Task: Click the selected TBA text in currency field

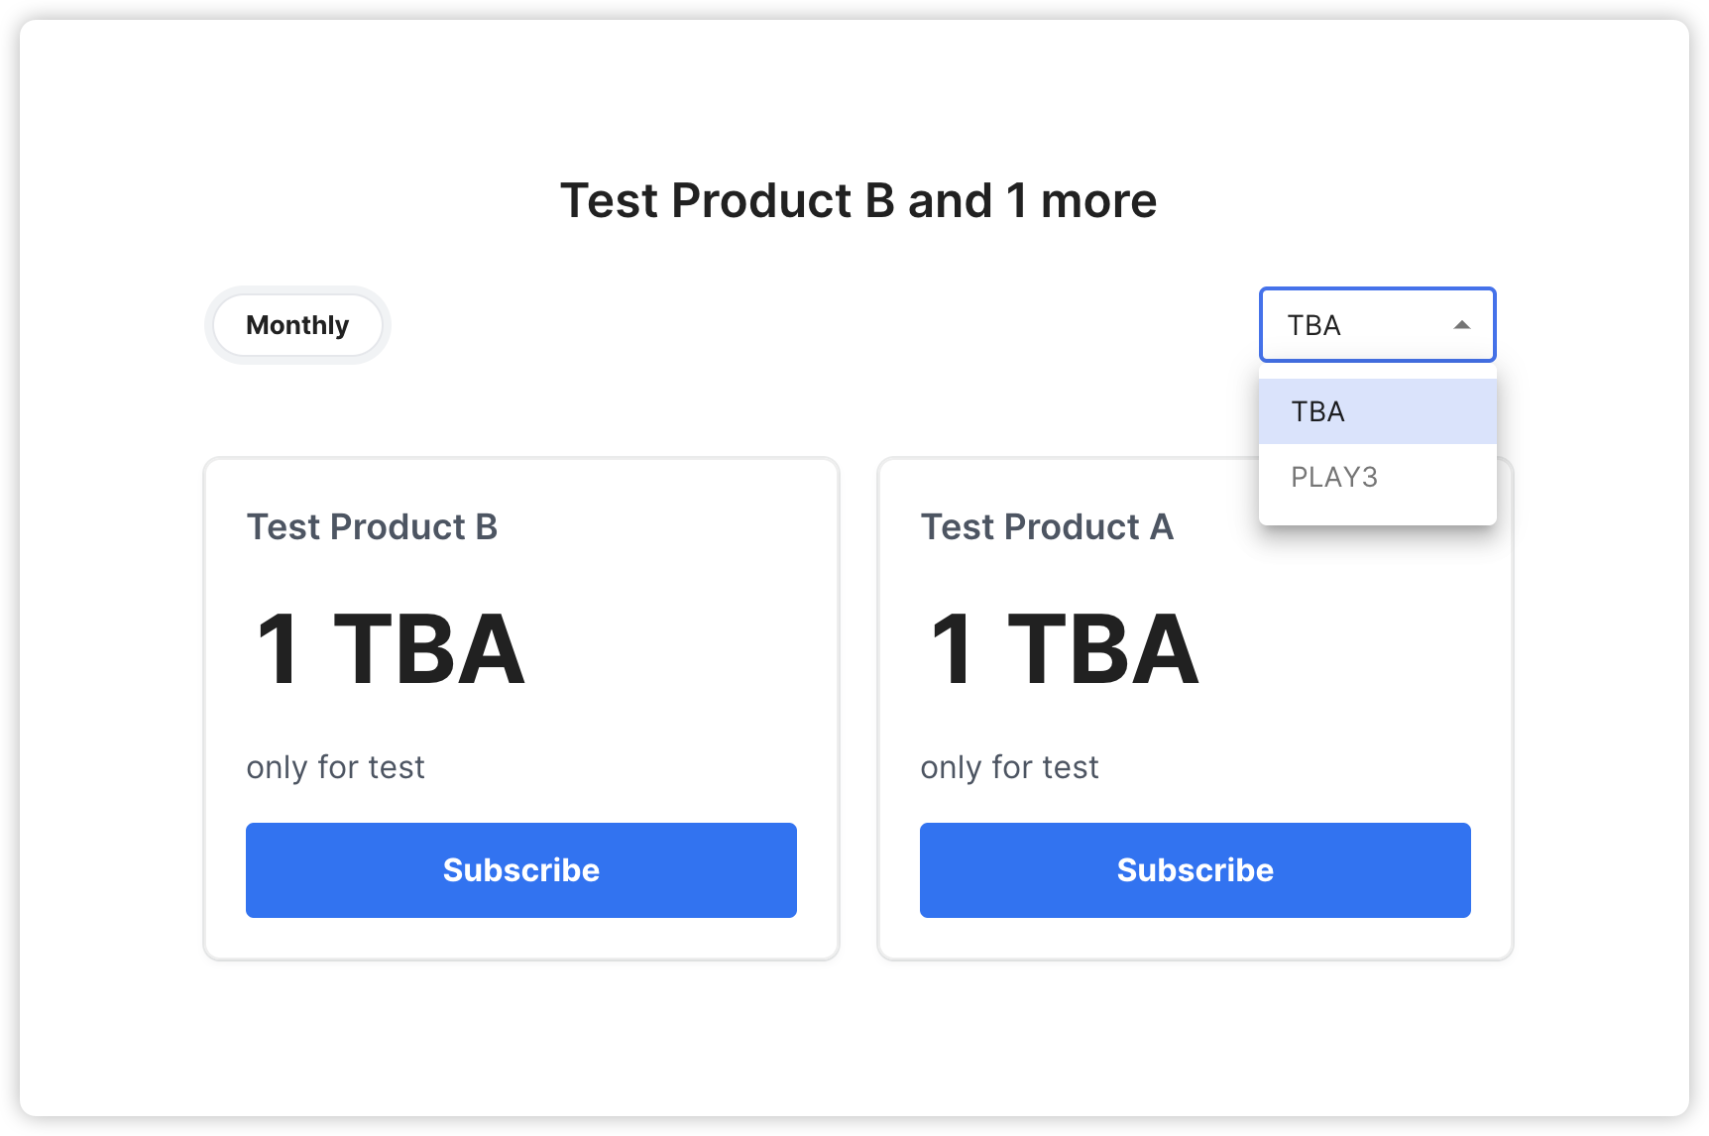Action: point(1313,325)
